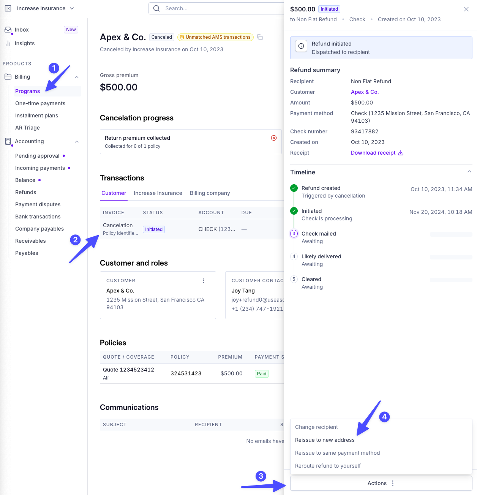Open Pending approval in Accounting
This screenshot has width=477, height=495.
coord(37,156)
